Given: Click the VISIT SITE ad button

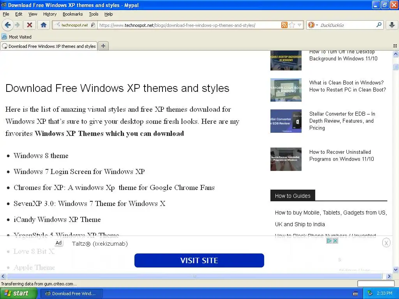Looking at the screenshot, I should point(199,260).
